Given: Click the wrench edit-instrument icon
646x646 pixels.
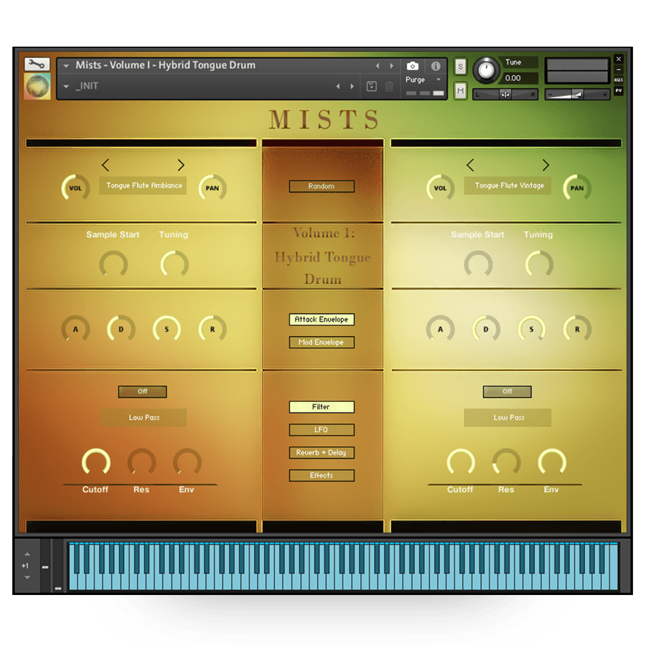Looking at the screenshot, I should click(x=37, y=65).
